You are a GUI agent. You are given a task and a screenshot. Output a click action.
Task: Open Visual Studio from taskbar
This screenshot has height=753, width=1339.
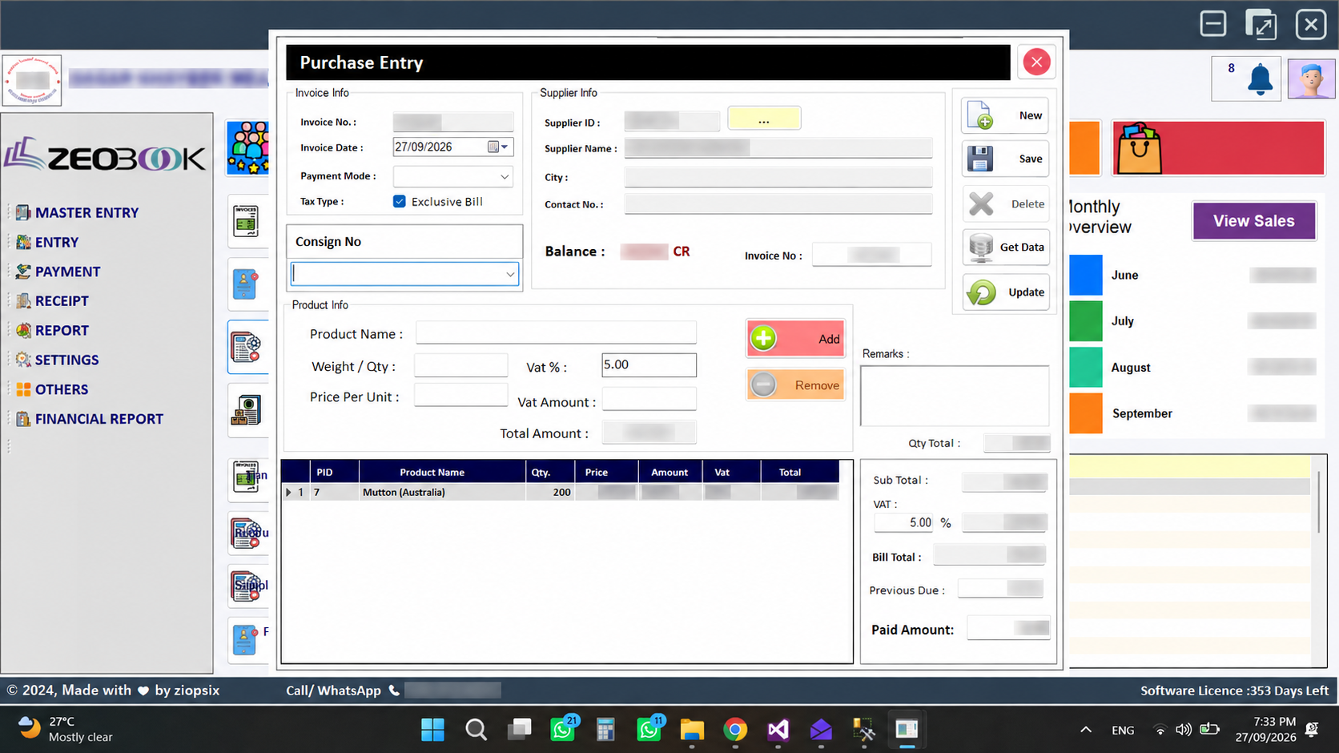tap(778, 730)
